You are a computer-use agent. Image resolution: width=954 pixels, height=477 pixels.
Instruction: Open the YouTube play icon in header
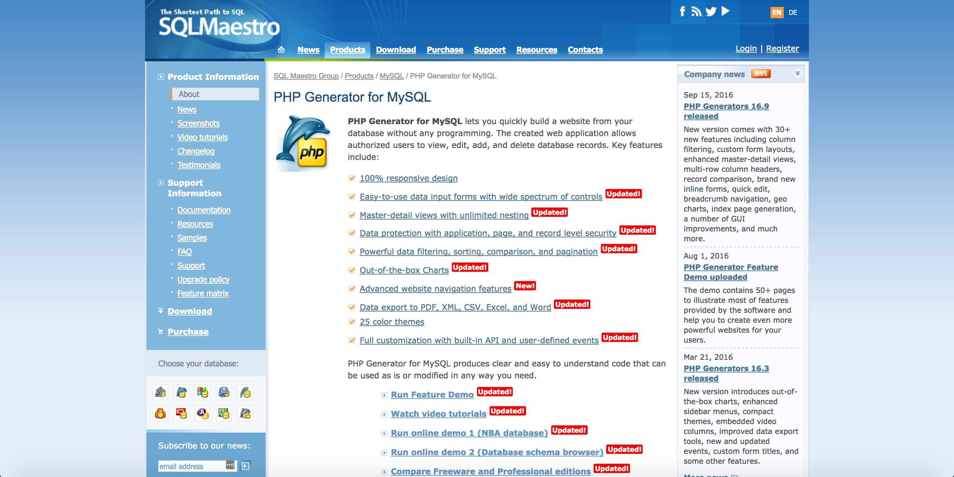tap(725, 12)
